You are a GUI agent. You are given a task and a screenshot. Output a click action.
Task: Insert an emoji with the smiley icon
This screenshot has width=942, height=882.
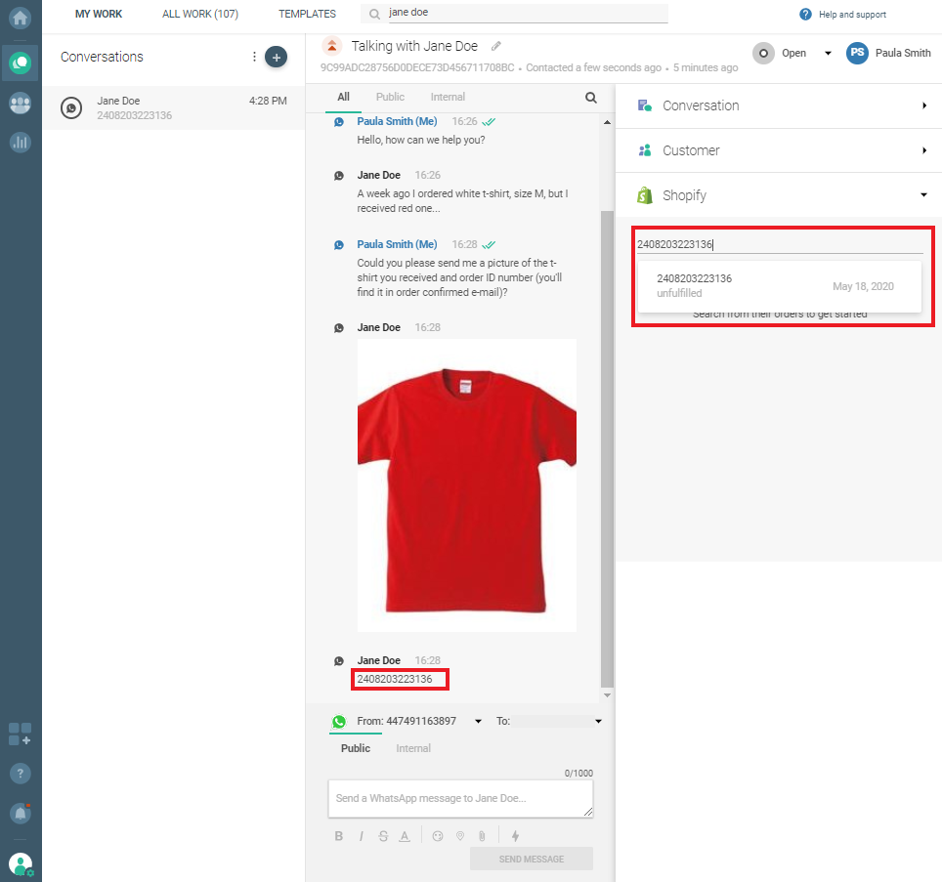[x=437, y=836]
